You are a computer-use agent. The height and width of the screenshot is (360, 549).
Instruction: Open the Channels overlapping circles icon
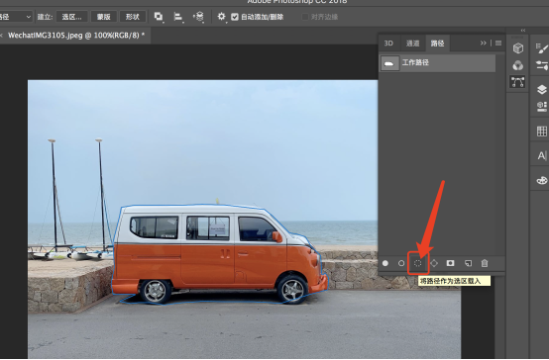pyautogui.click(x=518, y=65)
